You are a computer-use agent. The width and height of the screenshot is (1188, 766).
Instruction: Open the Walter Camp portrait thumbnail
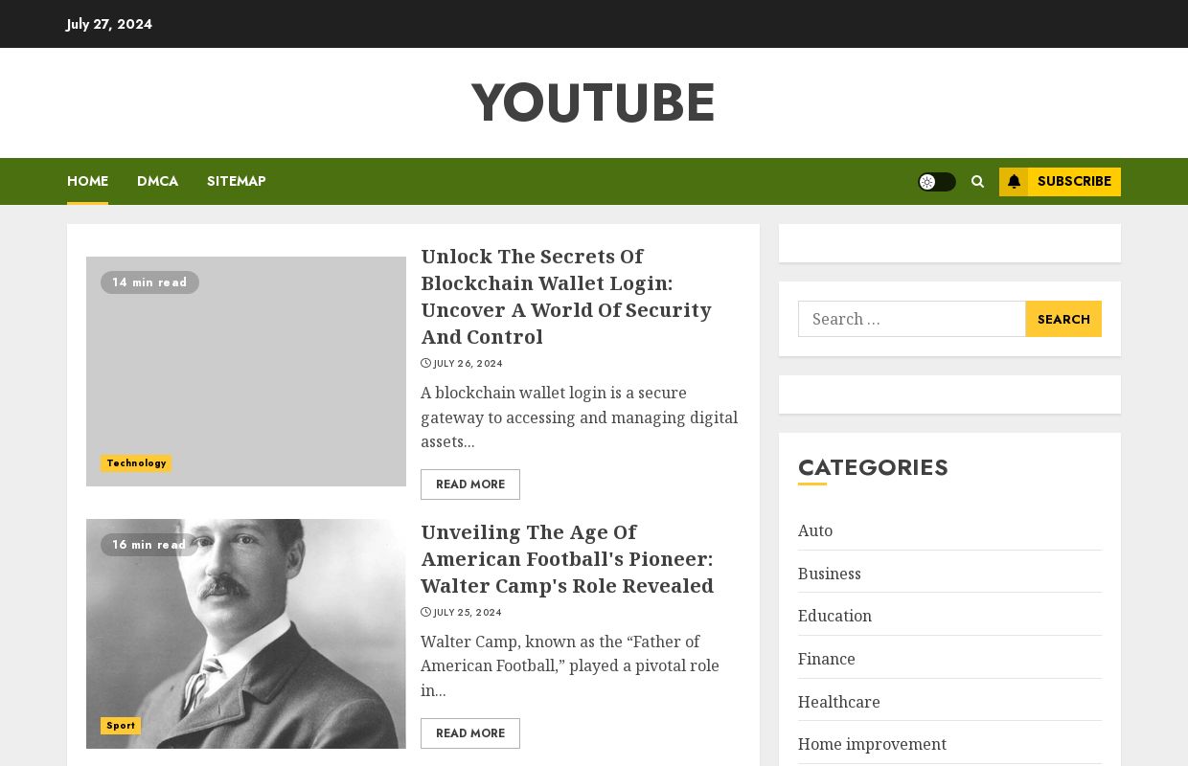(246, 634)
